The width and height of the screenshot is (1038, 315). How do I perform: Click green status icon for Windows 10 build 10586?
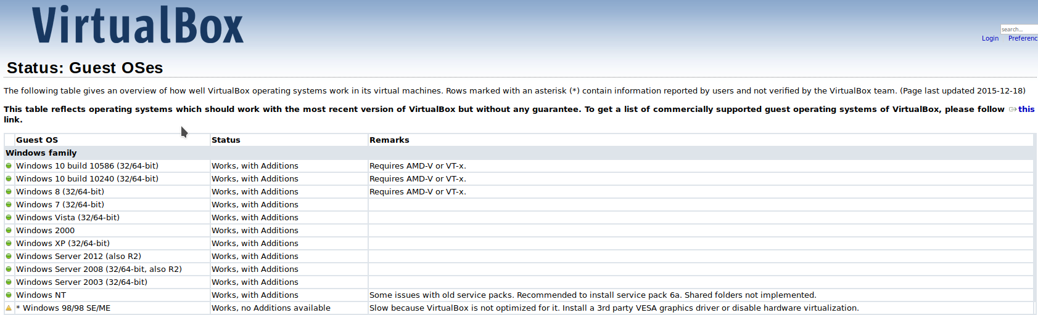coord(9,165)
